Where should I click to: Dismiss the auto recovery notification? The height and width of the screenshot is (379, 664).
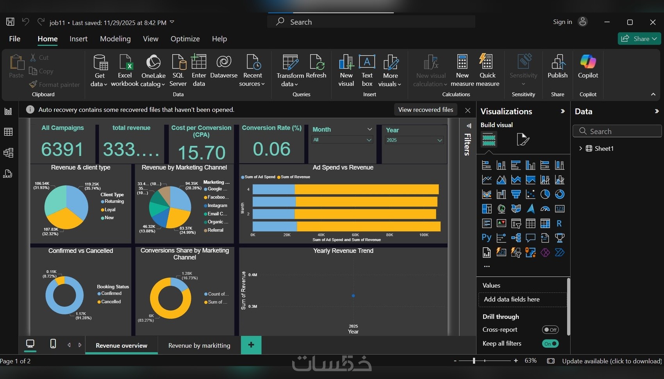[x=468, y=110]
